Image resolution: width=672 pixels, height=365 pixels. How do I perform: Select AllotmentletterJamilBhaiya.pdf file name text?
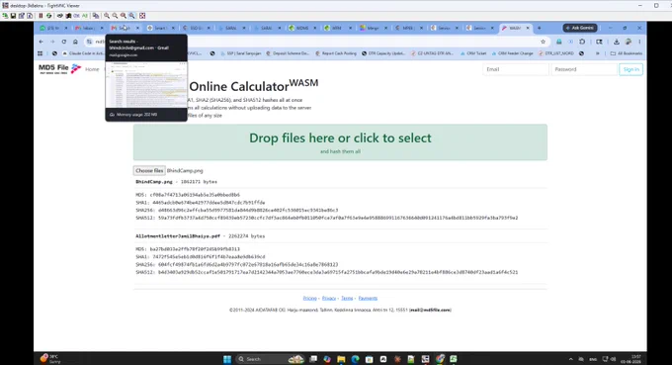click(x=178, y=236)
